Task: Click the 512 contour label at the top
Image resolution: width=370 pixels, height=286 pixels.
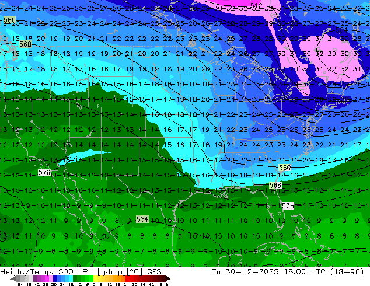Action: click(256, 5)
